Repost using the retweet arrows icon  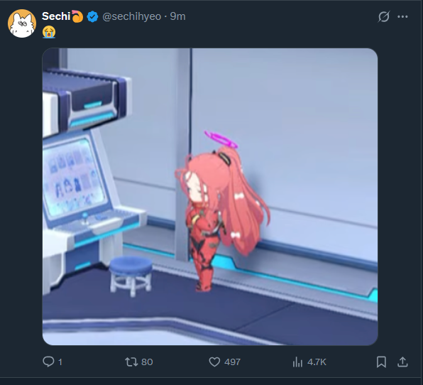tap(131, 362)
